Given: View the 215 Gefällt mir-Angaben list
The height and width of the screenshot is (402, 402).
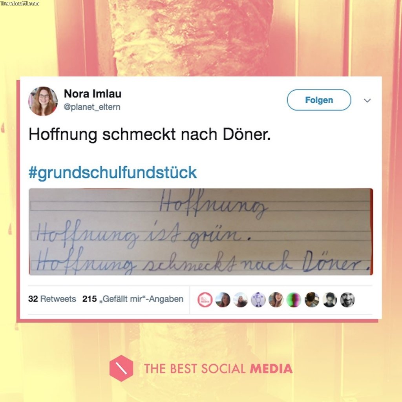Looking at the screenshot, I should pyautogui.click(x=133, y=299).
